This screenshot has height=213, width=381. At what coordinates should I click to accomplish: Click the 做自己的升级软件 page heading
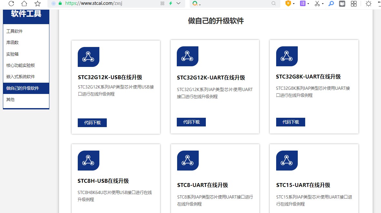coord(216,21)
